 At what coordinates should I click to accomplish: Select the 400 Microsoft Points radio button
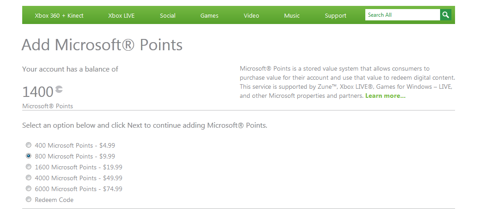pyautogui.click(x=29, y=145)
